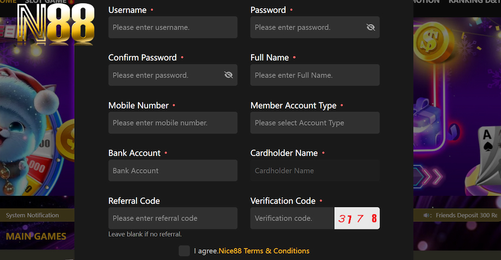The height and width of the screenshot is (260, 501).
Task: Select the Mobile Number input
Action: point(173,123)
